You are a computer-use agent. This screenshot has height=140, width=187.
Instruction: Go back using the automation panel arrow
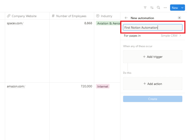126,18
